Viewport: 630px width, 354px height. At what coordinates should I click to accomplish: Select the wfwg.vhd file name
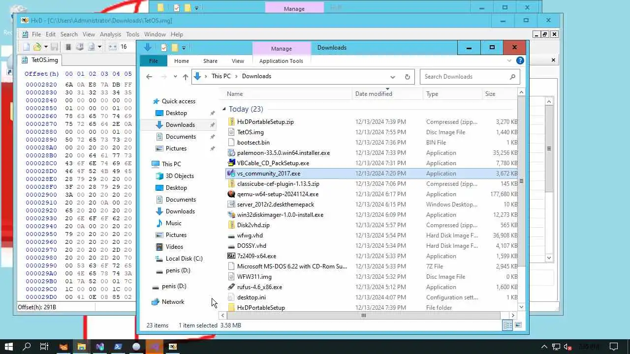pos(250,236)
